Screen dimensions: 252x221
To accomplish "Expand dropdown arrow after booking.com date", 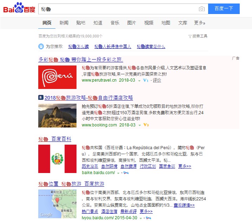I will (x=139, y=125).
